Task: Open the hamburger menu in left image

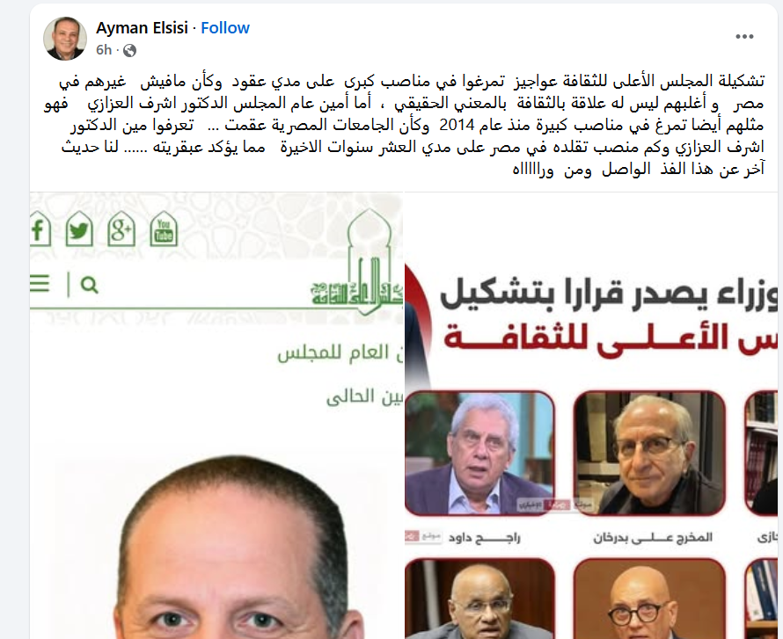Action: coord(40,284)
